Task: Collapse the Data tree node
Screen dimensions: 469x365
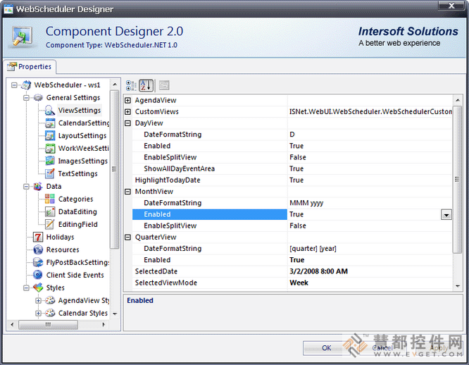Action: click(26, 187)
